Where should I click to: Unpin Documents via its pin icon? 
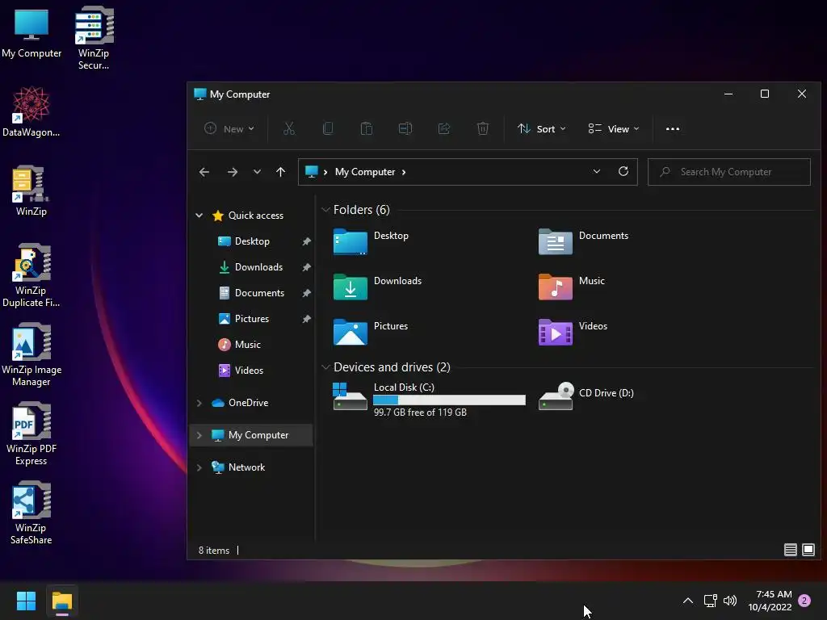pyautogui.click(x=306, y=293)
